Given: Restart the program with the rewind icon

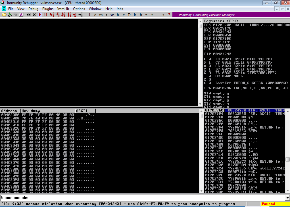Looking at the screenshot, I should click(x=28, y=15).
